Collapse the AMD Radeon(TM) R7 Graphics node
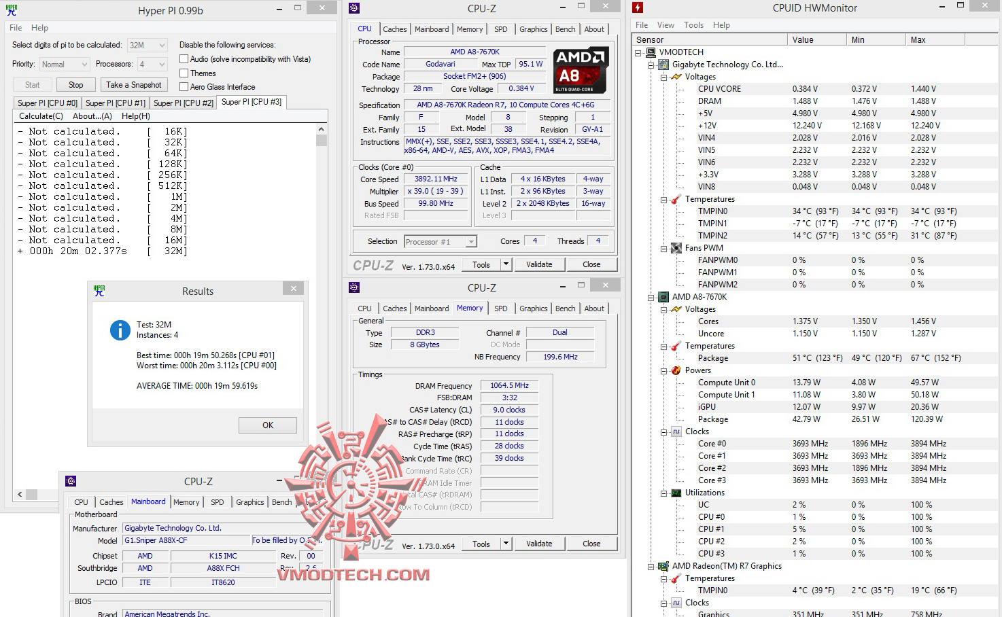The height and width of the screenshot is (617, 1002). [651, 566]
